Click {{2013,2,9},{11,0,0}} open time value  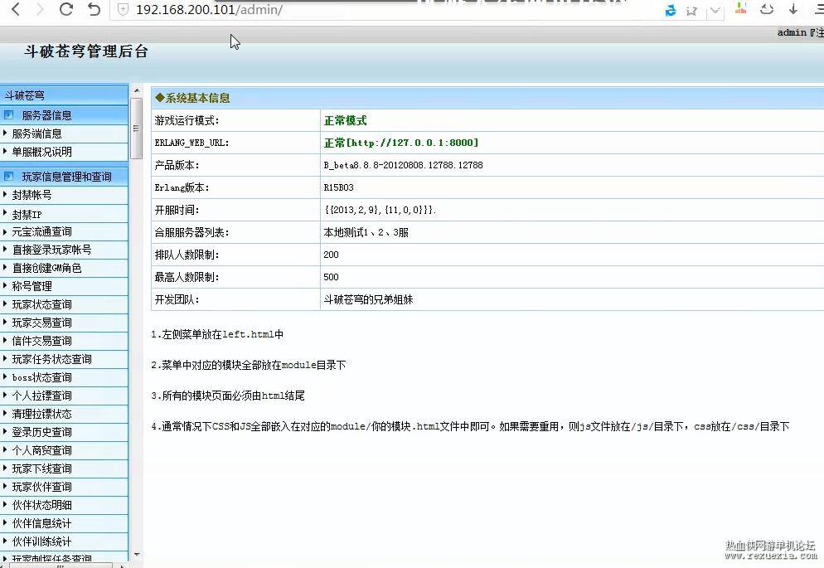[x=380, y=210]
